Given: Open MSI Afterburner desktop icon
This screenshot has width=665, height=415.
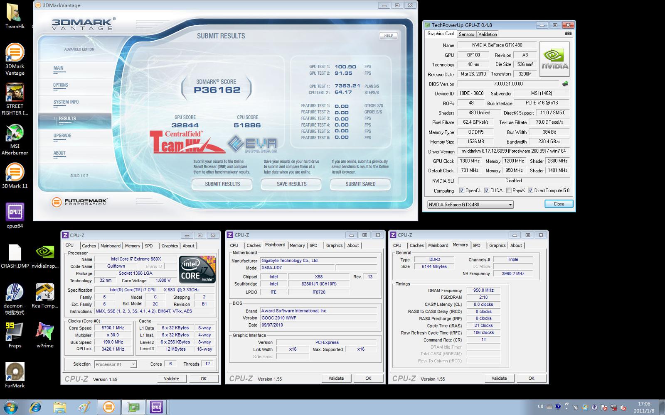Looking at the screenshot, I should (x=15, y=138).
